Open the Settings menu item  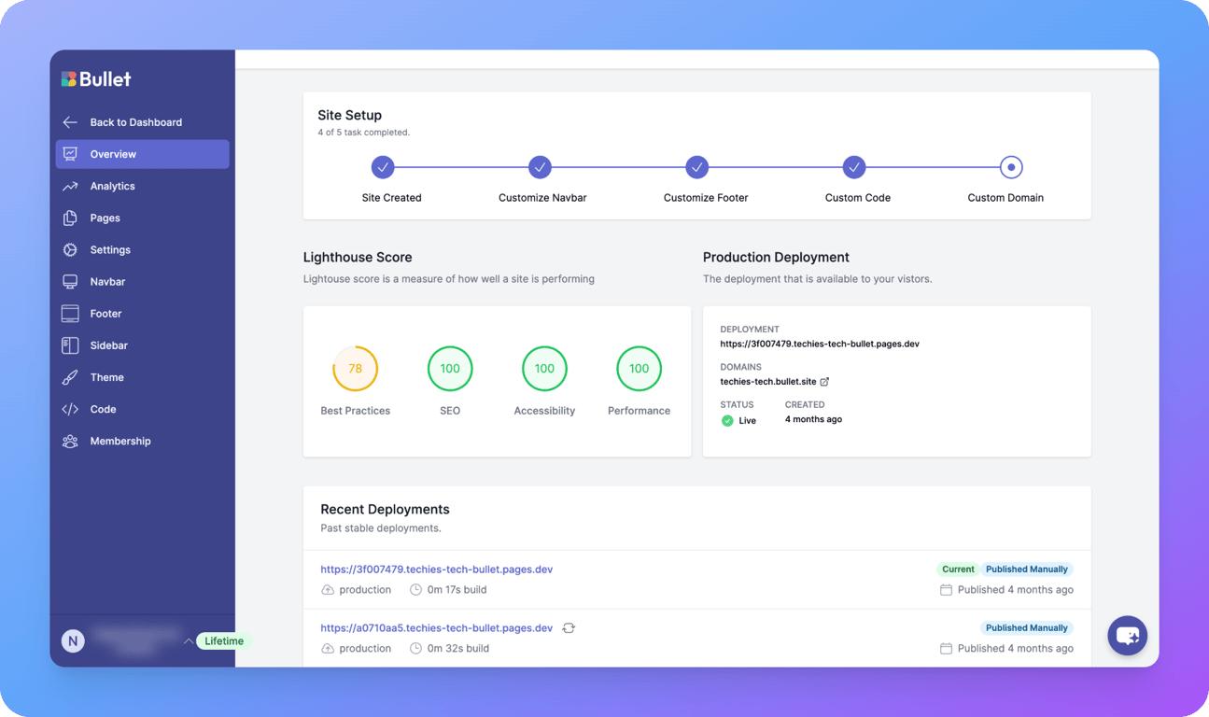(x=142, y=249)
